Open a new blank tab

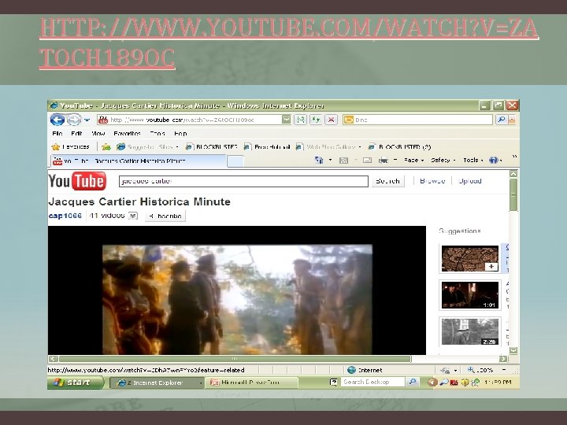(235, 161)
